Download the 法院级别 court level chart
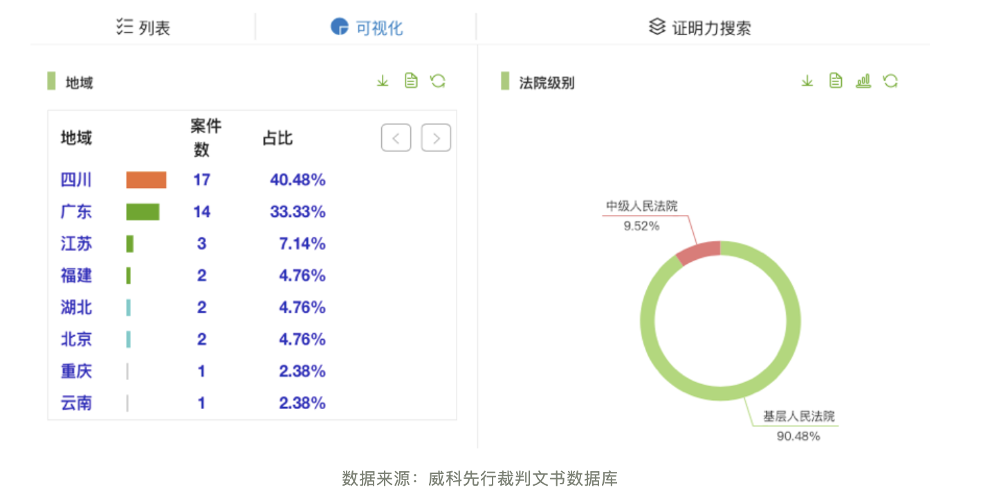981x503 pixels. [x=807, y=82]
